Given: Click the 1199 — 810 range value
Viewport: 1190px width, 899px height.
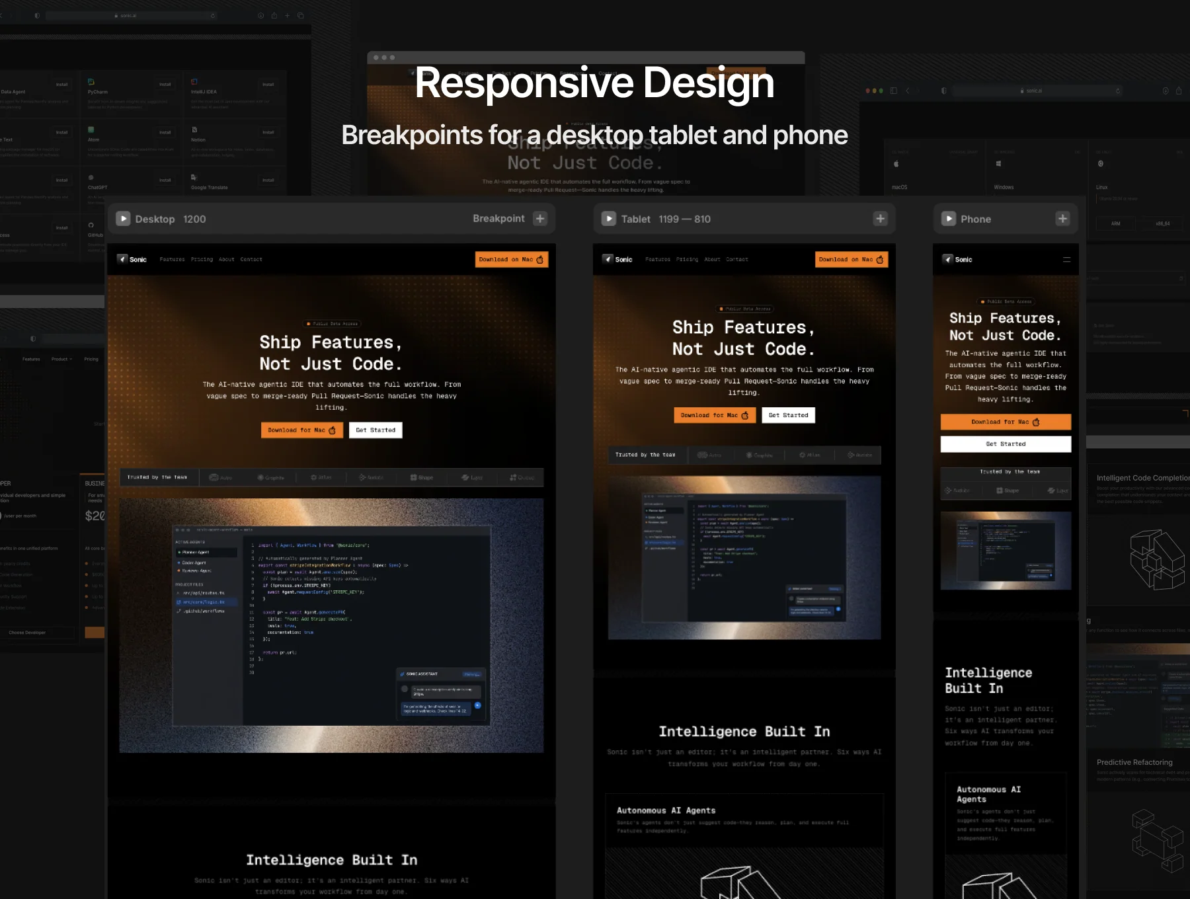Looking at the screenshot, I should tap(684, 219).
